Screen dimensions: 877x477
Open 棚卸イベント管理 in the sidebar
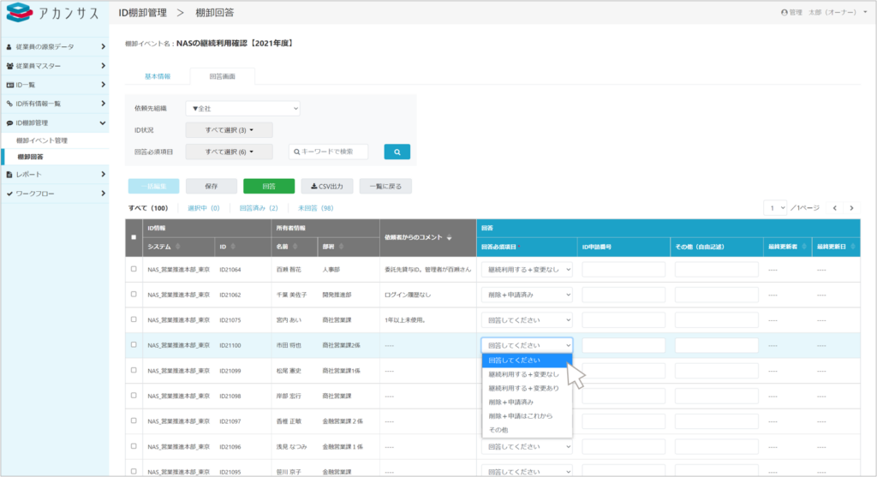pos(42,140)
